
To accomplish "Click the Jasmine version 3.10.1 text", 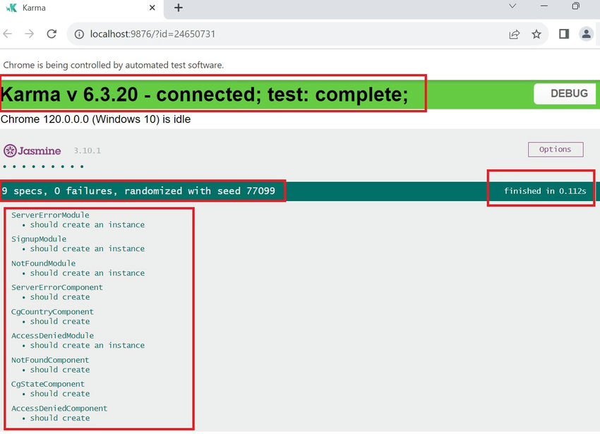I will [x=88, y=151].
